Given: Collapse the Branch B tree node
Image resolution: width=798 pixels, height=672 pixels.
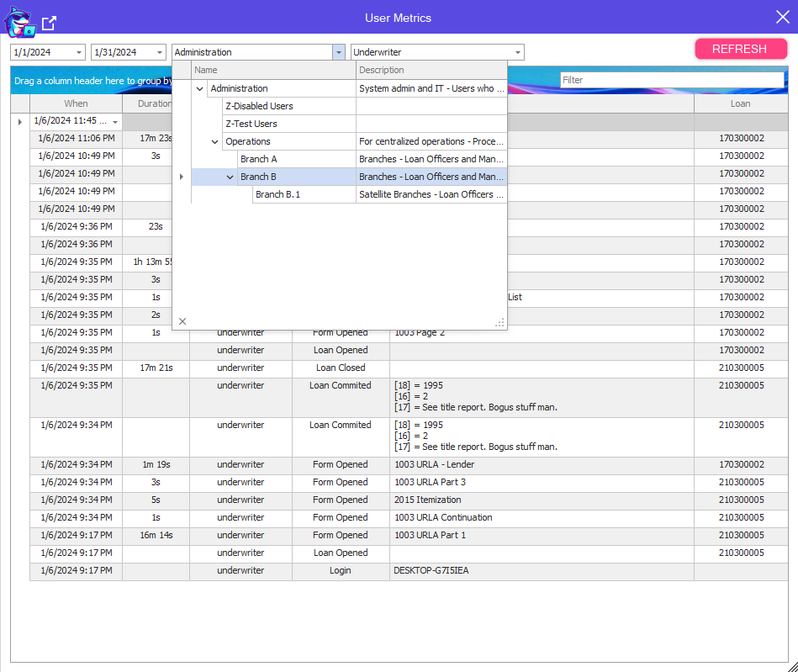Looking at the screenshot, I should 230,177.
